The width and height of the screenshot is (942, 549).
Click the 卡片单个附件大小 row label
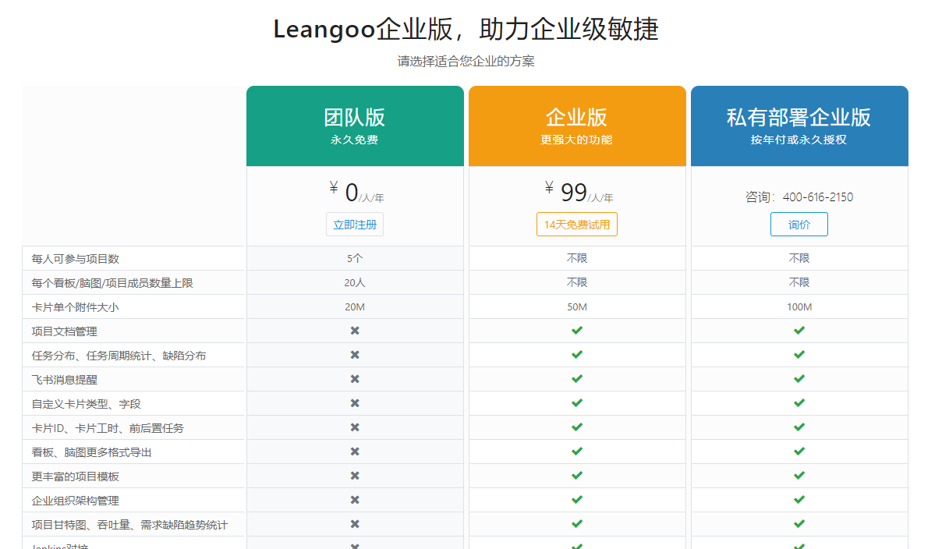(x=76, y=307)
